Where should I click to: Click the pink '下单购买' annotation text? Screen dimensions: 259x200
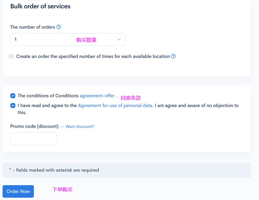point(63,189)
